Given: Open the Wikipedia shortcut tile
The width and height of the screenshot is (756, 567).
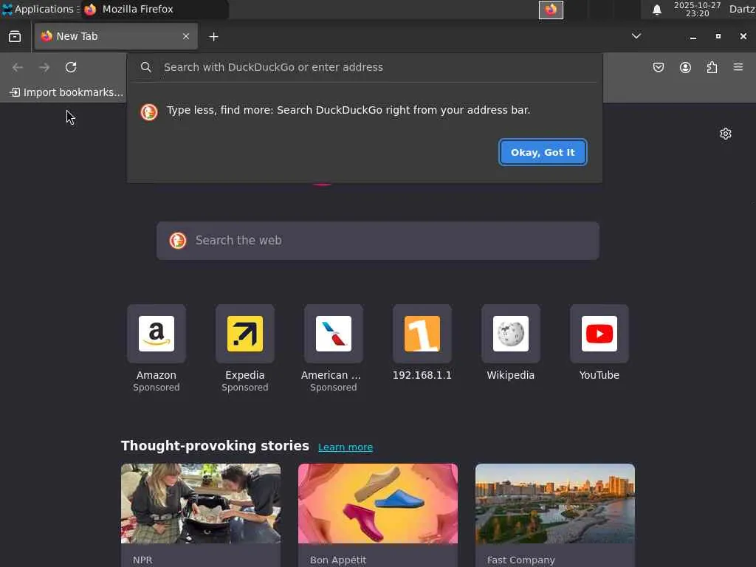Looking at the screenshot, I should pos(511,334).
